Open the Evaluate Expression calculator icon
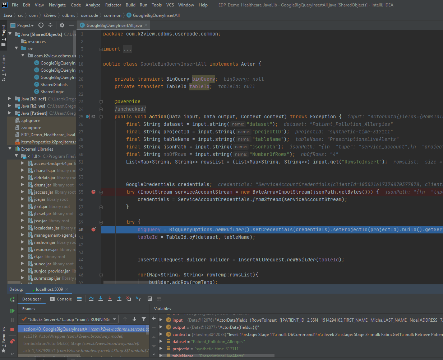Viewport: 443px width, 360px height. [x=150, y=299]
